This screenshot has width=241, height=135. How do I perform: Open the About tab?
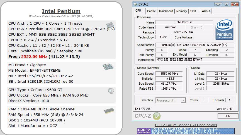point(206,11)
